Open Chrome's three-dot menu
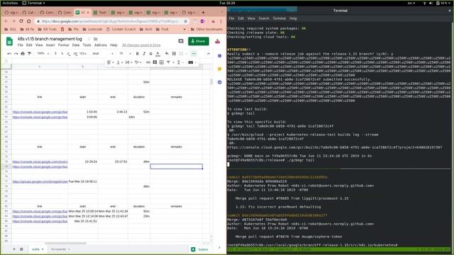 click(x=221, y=21)
